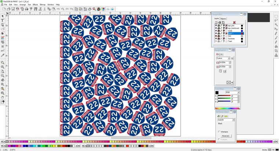This screenshot has width=279, height=151.
Task: Click the horizontal scrollbar below canvas
Action: (131, 138)
